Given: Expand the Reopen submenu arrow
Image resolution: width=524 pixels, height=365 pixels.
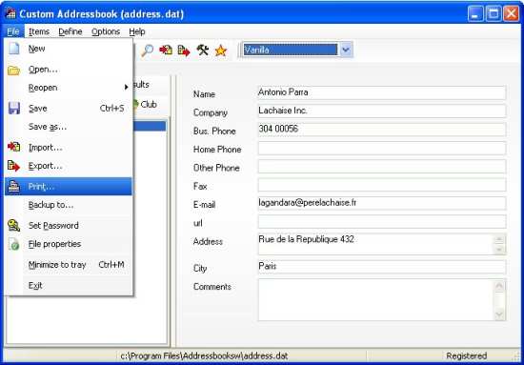Looking at the screenshot, I should click(127, 88).
